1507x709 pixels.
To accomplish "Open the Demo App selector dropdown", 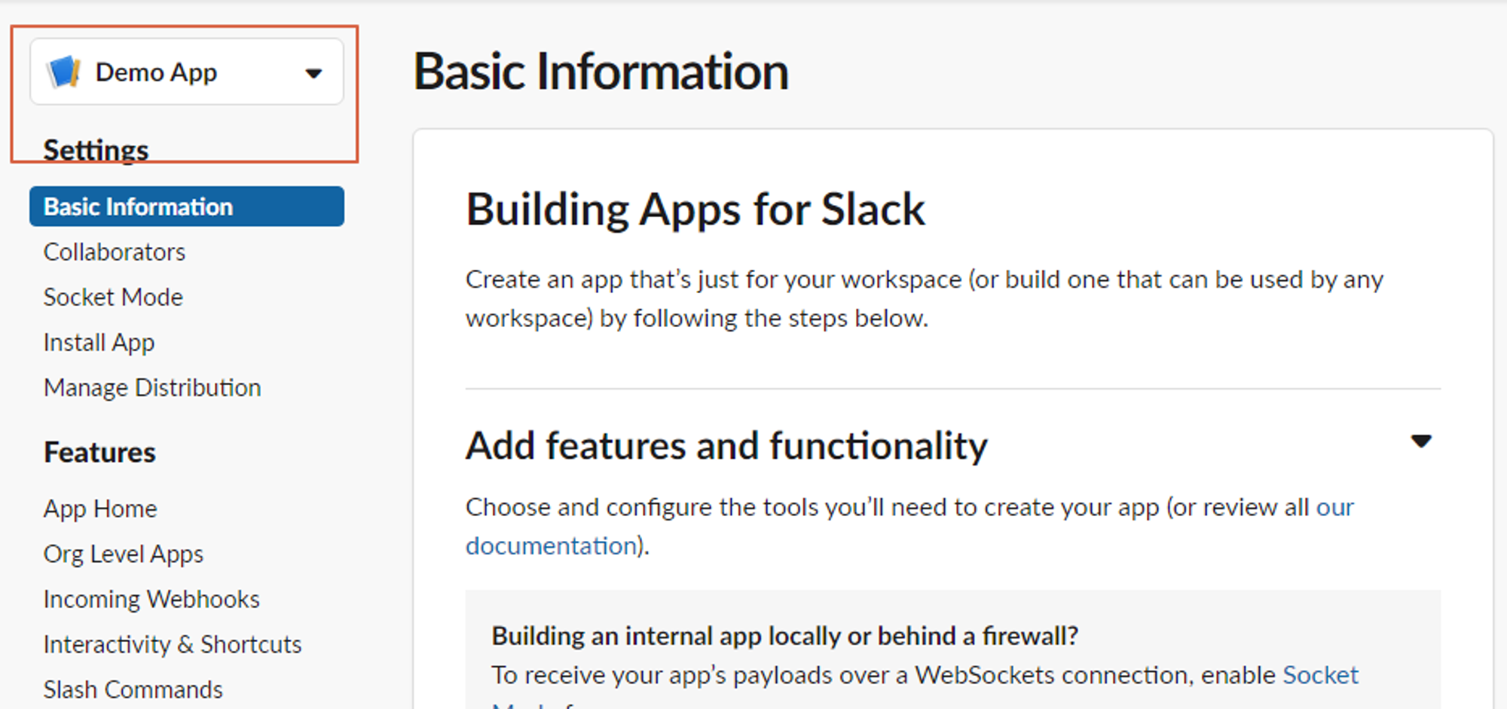I will [187, 72].
